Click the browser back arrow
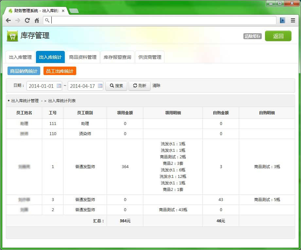 pos(9,20)
